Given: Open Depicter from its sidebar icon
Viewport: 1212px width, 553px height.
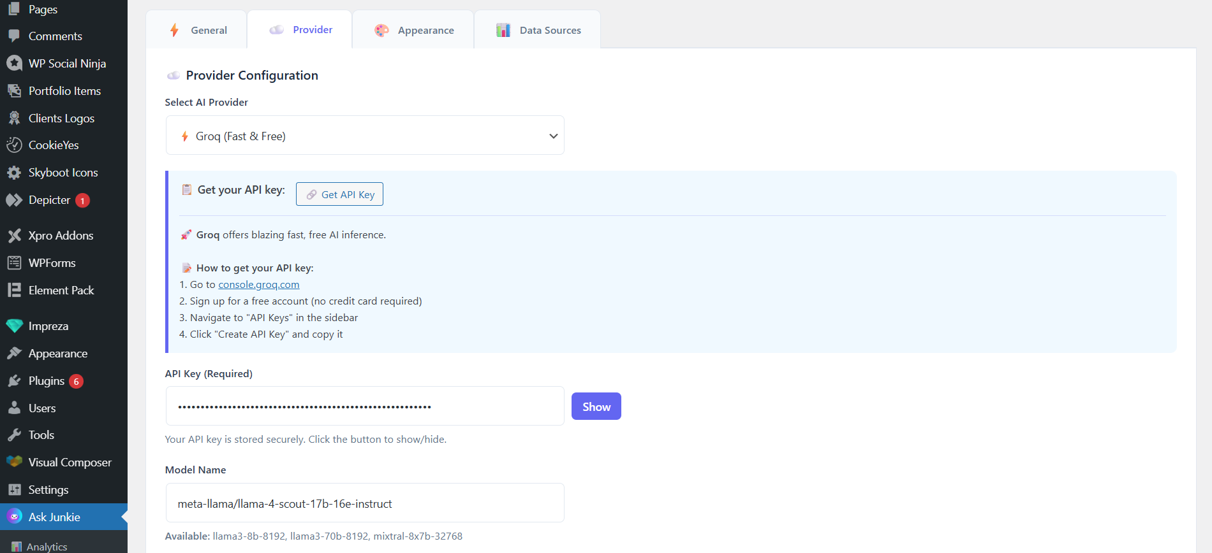Looking at the screenshot, I should coord(14,200).
